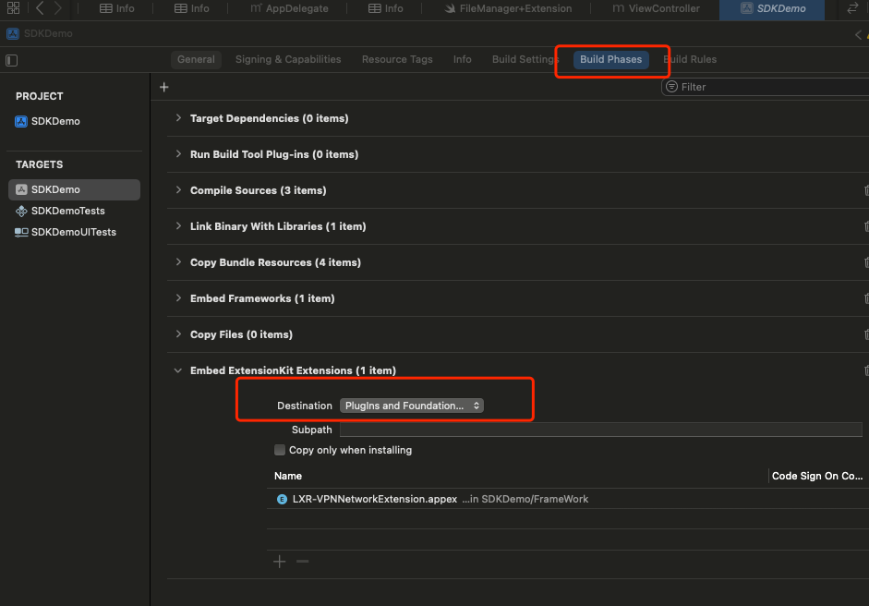Viewport: 869px width, 606px height.
Task: Select the SDKDemo editor tab
Action: [x=773, y=8]
